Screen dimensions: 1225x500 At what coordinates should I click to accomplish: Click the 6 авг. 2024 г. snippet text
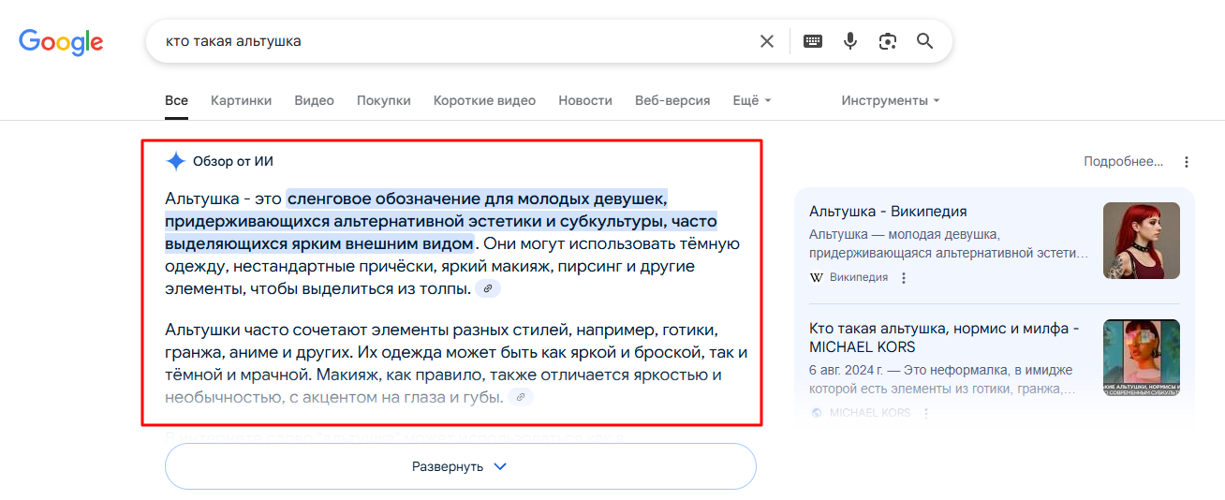(x=944, y=379)
